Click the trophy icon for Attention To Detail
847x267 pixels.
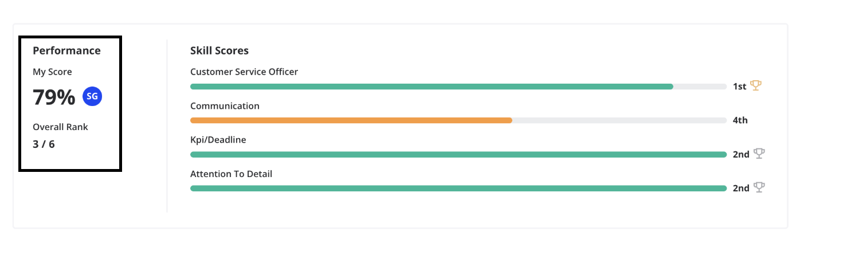pyautogui.click(x=759, y=187)
